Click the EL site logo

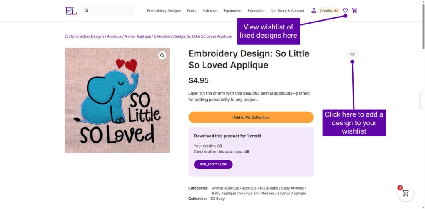click(71, 11)
